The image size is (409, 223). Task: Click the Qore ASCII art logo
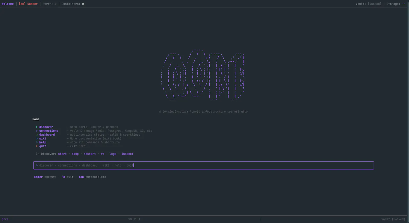(x=203, y=75)
